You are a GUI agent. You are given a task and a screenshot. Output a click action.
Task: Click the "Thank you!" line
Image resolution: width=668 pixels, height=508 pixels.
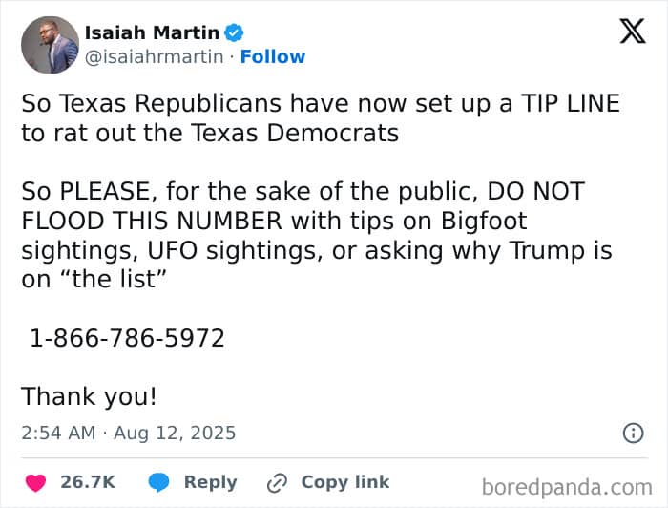point(90,395)
